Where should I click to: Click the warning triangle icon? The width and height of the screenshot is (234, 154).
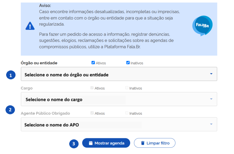tap(30, 26)
